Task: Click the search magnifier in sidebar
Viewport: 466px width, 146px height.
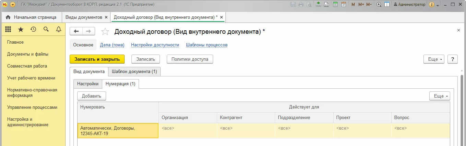Action: (46, 30)
